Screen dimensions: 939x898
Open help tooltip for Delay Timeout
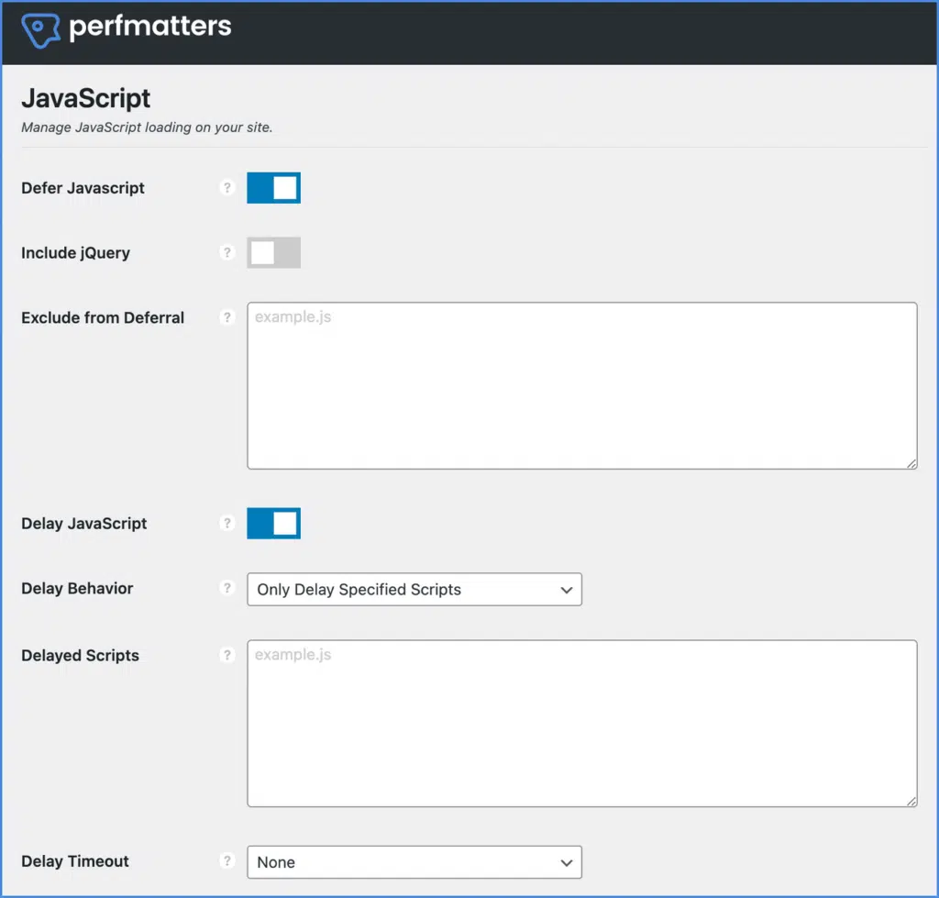227,861
